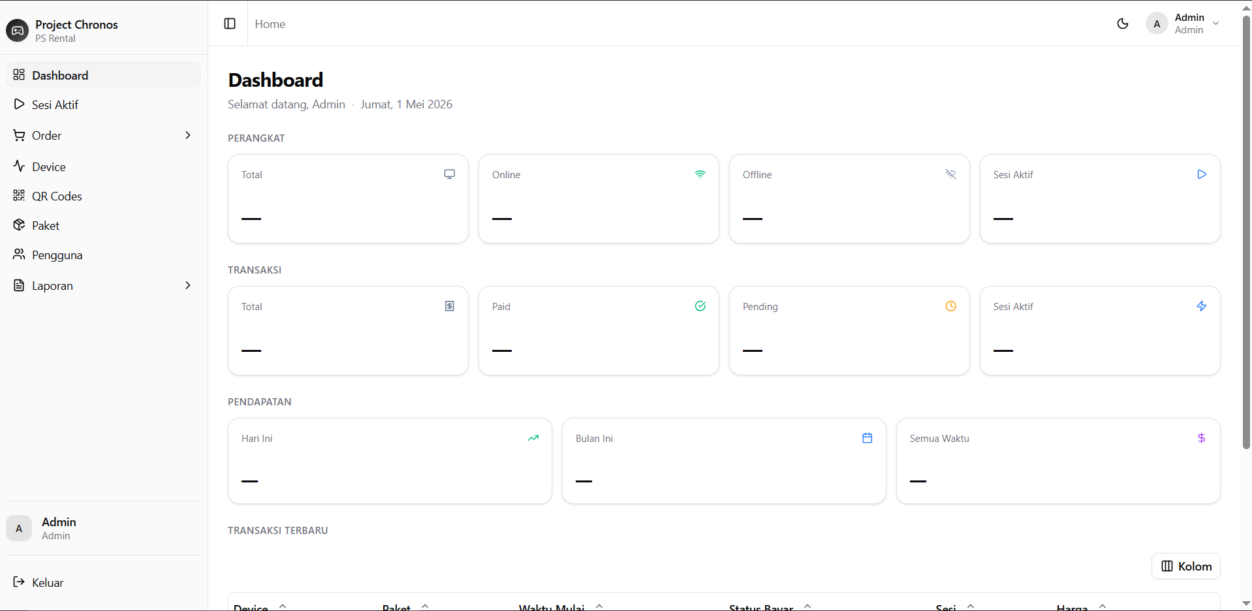Click the dollar icon on Semua Waktu card

pos(1202,438)
